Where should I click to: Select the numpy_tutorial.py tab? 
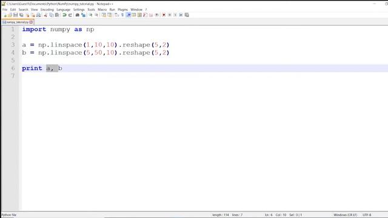tap(18, 22)
